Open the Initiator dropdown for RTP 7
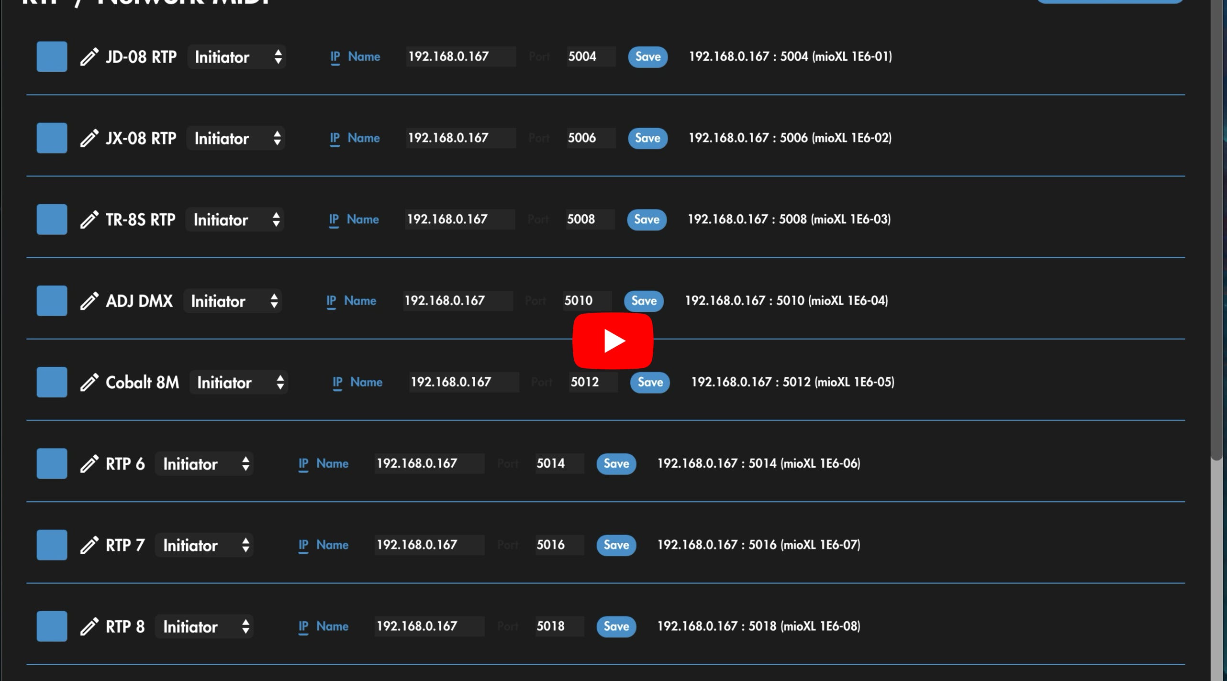Screen dimensions: 1227x681 point(204,545)
